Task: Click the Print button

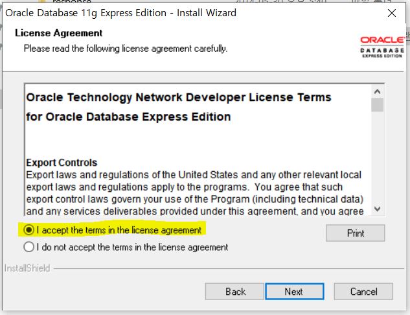Action: 356,233
